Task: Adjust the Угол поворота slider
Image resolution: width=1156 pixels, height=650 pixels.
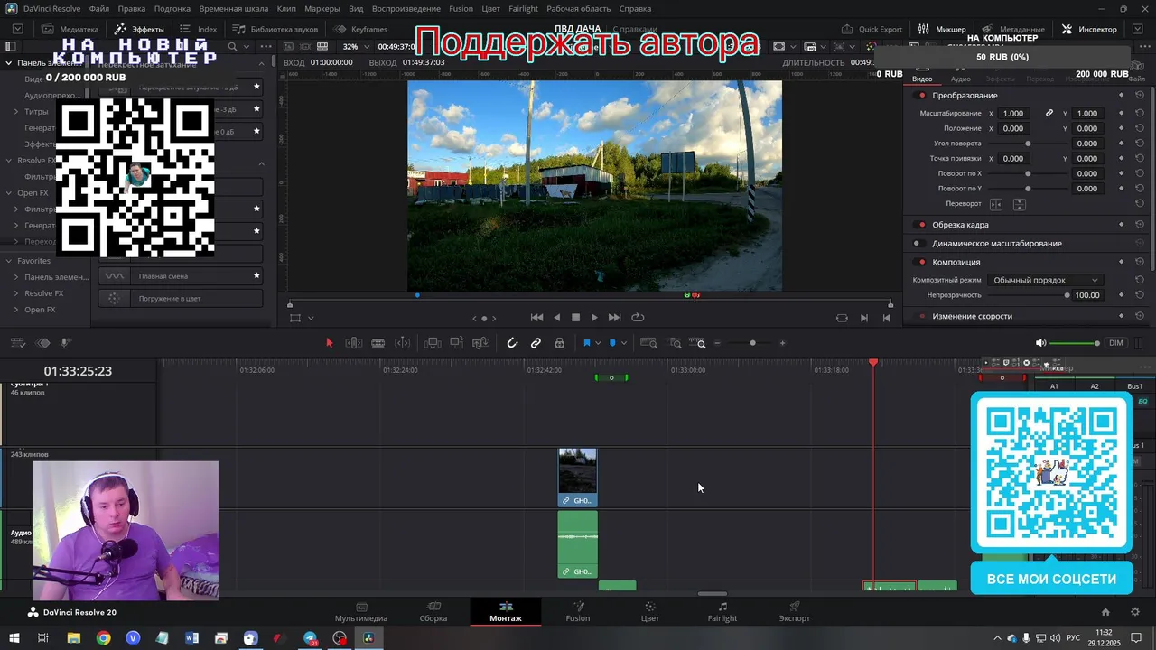Action: tap(1028, 144)
